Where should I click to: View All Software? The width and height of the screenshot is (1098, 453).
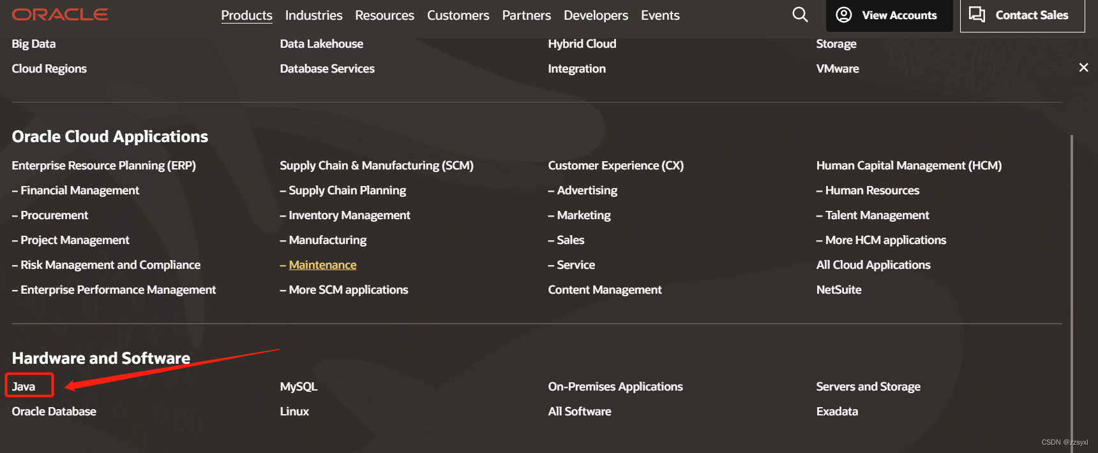(580, 412)
